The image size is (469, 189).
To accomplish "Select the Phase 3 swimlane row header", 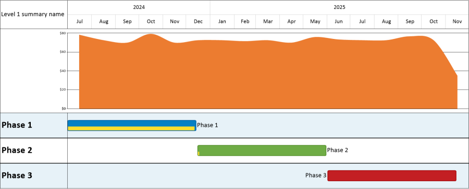I will [x=34, y=176].
